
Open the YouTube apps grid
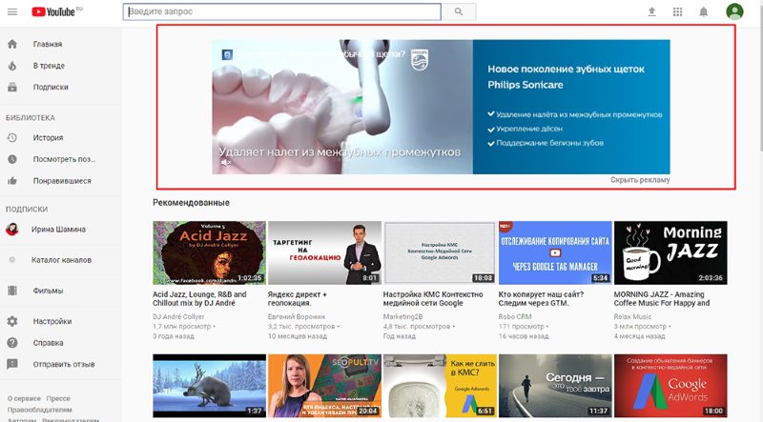pos(677,11)
